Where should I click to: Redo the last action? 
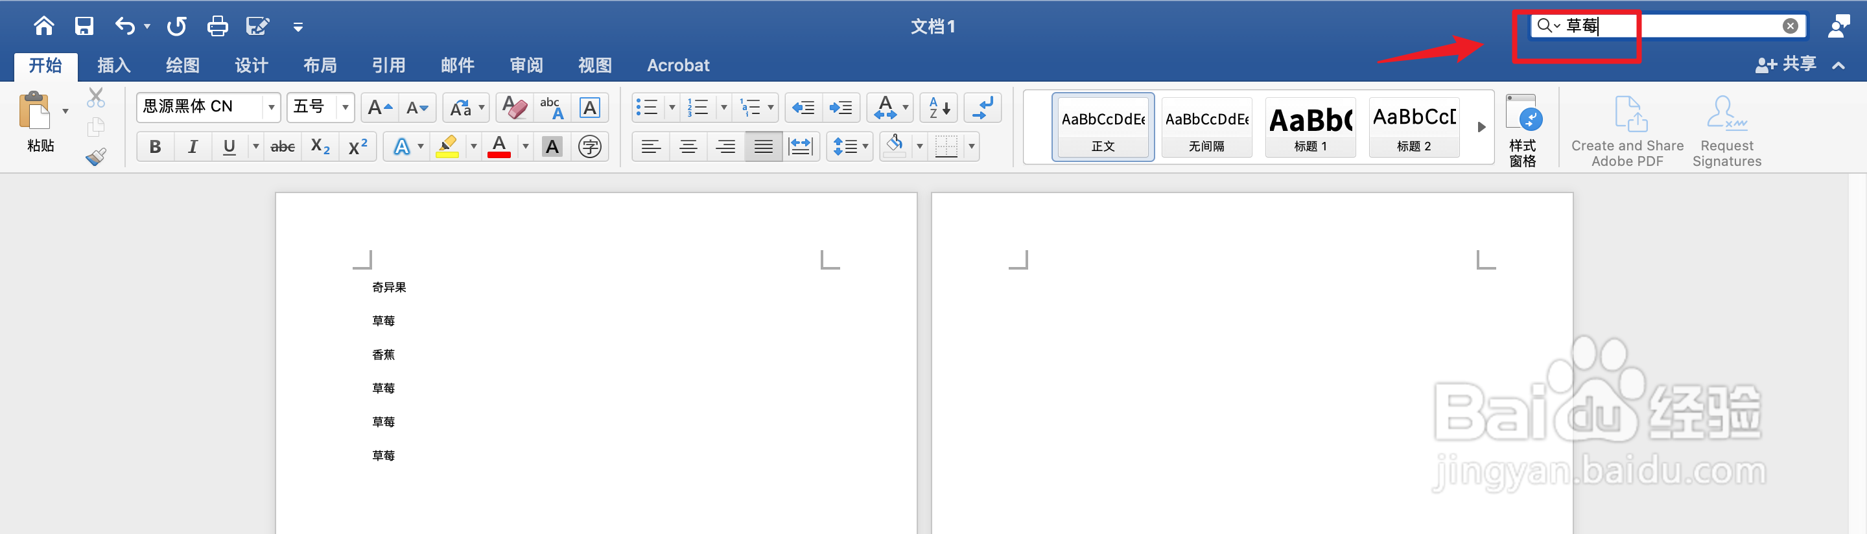[x=177, y=26]
